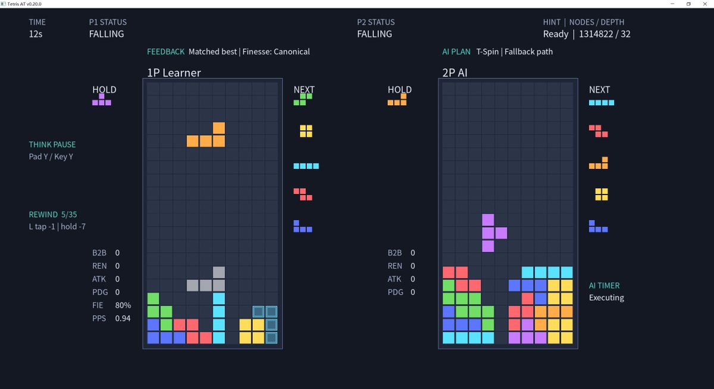Click the Ready | 1314822 / 32 value
The height and width of the screenshot is (389, 714).
coord(587,34)
